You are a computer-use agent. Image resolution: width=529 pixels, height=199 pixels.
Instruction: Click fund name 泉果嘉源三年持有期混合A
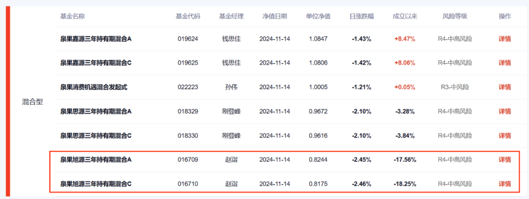click(96, 39)
